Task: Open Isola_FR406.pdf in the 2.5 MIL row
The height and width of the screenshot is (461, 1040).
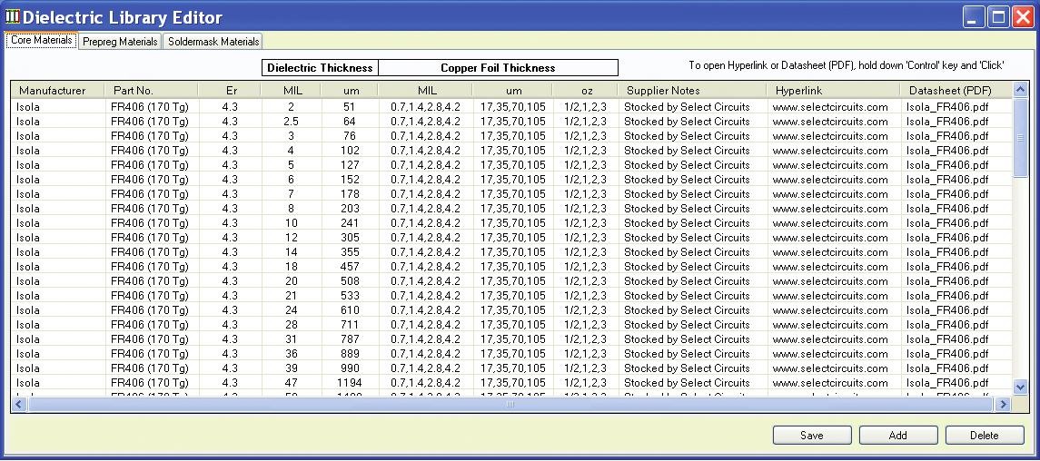Action: [947, 122]
